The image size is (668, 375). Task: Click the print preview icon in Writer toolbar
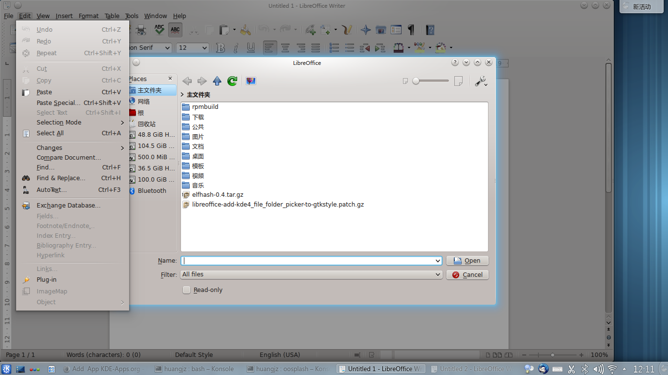click(141, 30)
